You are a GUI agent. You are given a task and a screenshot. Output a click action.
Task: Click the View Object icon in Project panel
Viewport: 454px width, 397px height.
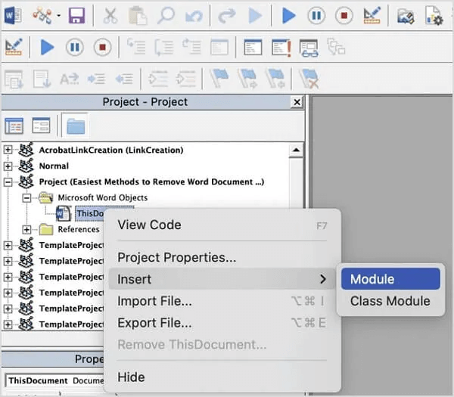[41, 126]
